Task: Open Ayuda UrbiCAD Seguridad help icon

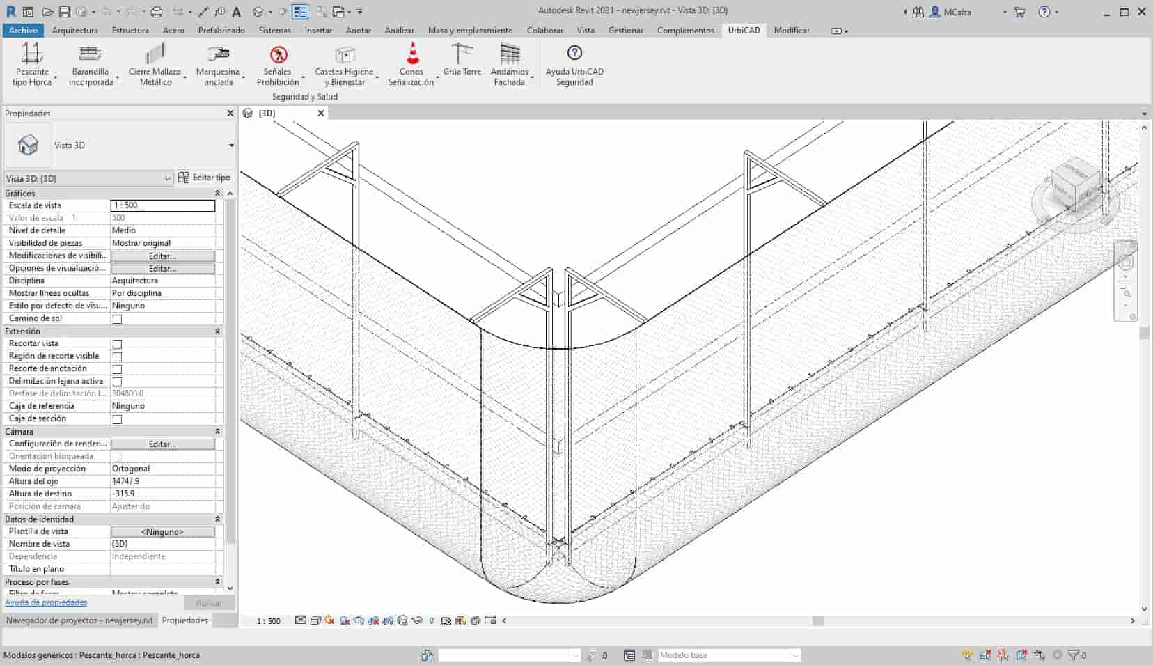Action: (574, 53)
